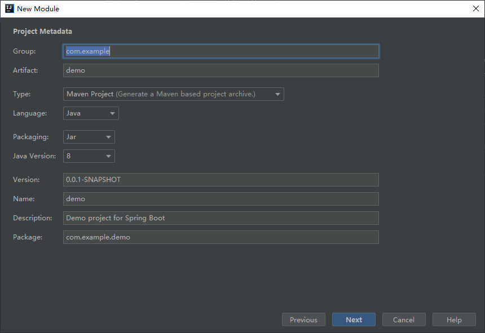Cancel the module creation
This screenshot has width=485, height=333.
404,319
